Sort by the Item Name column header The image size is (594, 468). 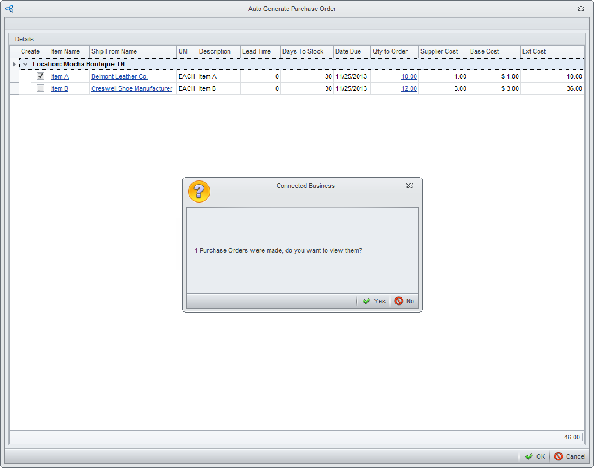69,51
